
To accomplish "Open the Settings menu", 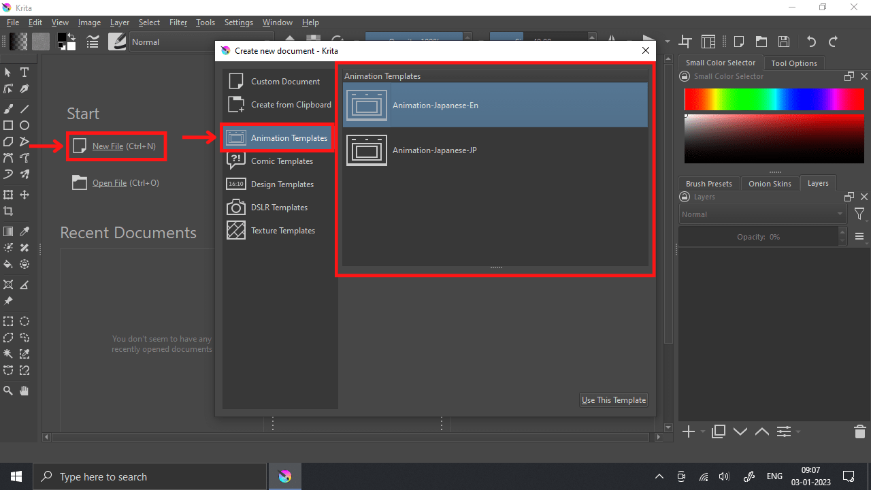I will tap(238, 22).
